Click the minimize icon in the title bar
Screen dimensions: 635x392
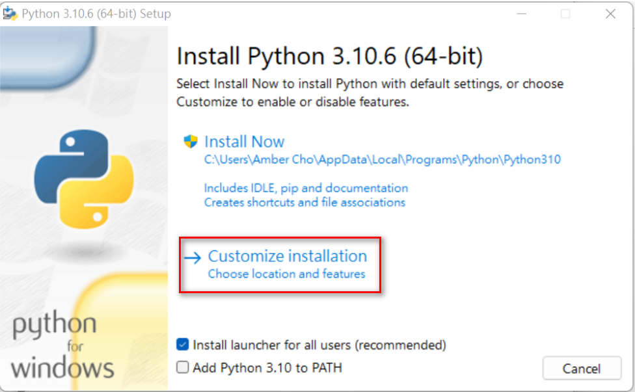click(x=521, y=13)
